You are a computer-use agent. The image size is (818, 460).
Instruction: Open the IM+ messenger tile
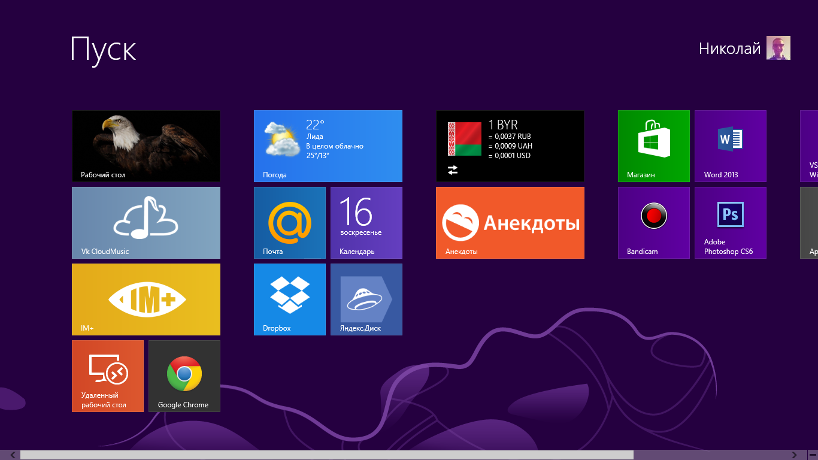146,299
